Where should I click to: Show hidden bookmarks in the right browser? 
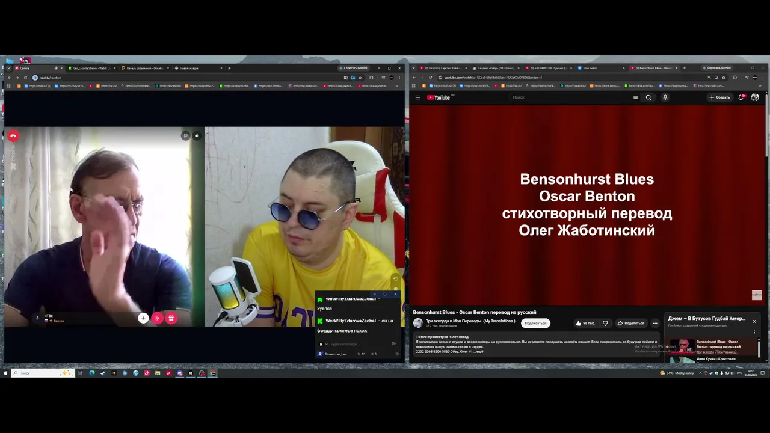click(762, 86)
